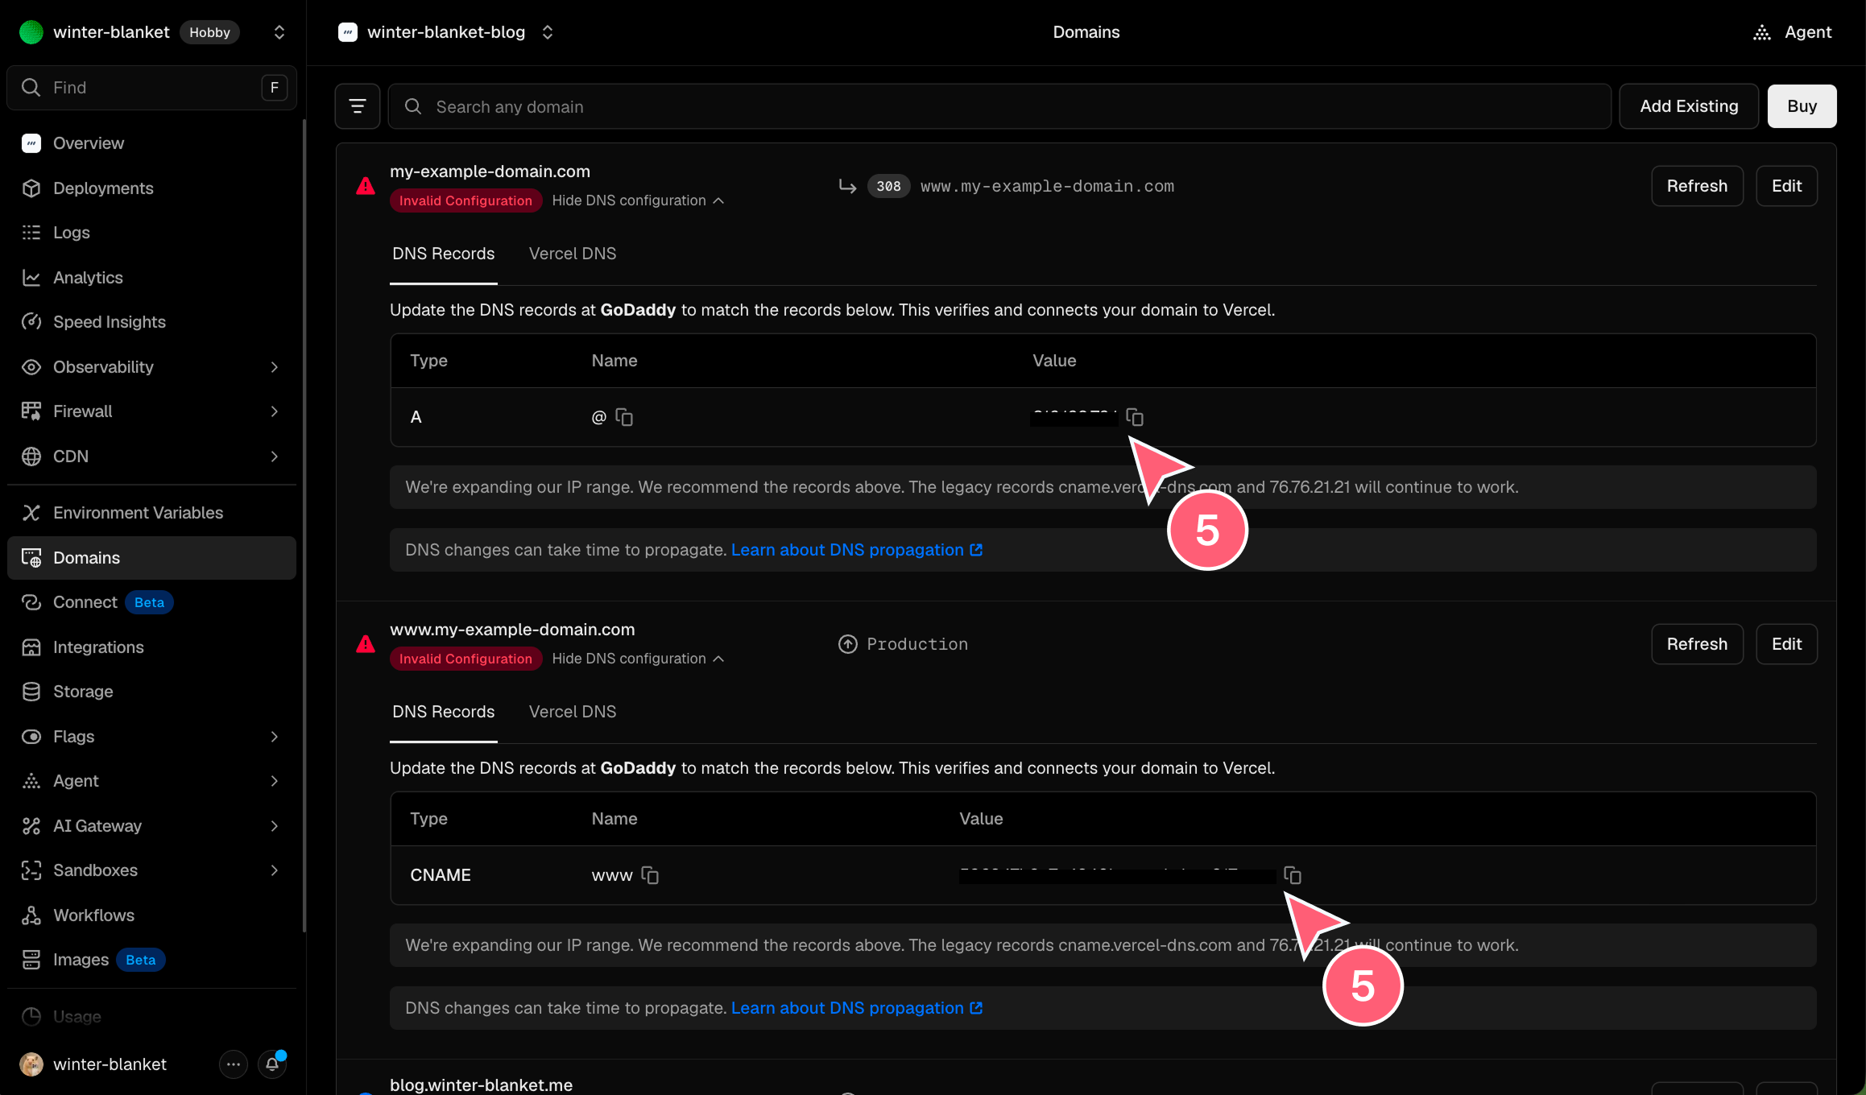
Task: Refresh my-example-domain.com status
Action: point(1698,186)
